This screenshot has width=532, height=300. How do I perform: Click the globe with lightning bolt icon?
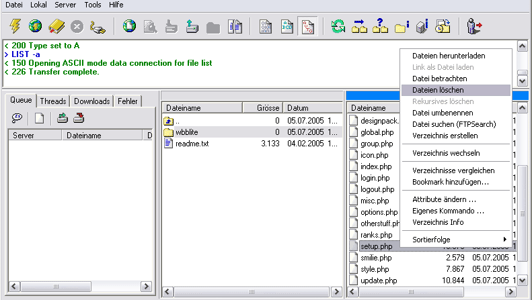35,26
